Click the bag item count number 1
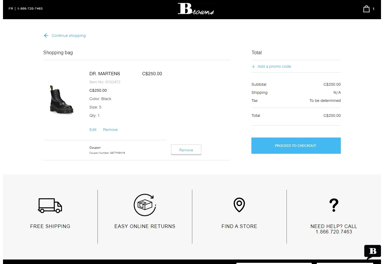 373,9
